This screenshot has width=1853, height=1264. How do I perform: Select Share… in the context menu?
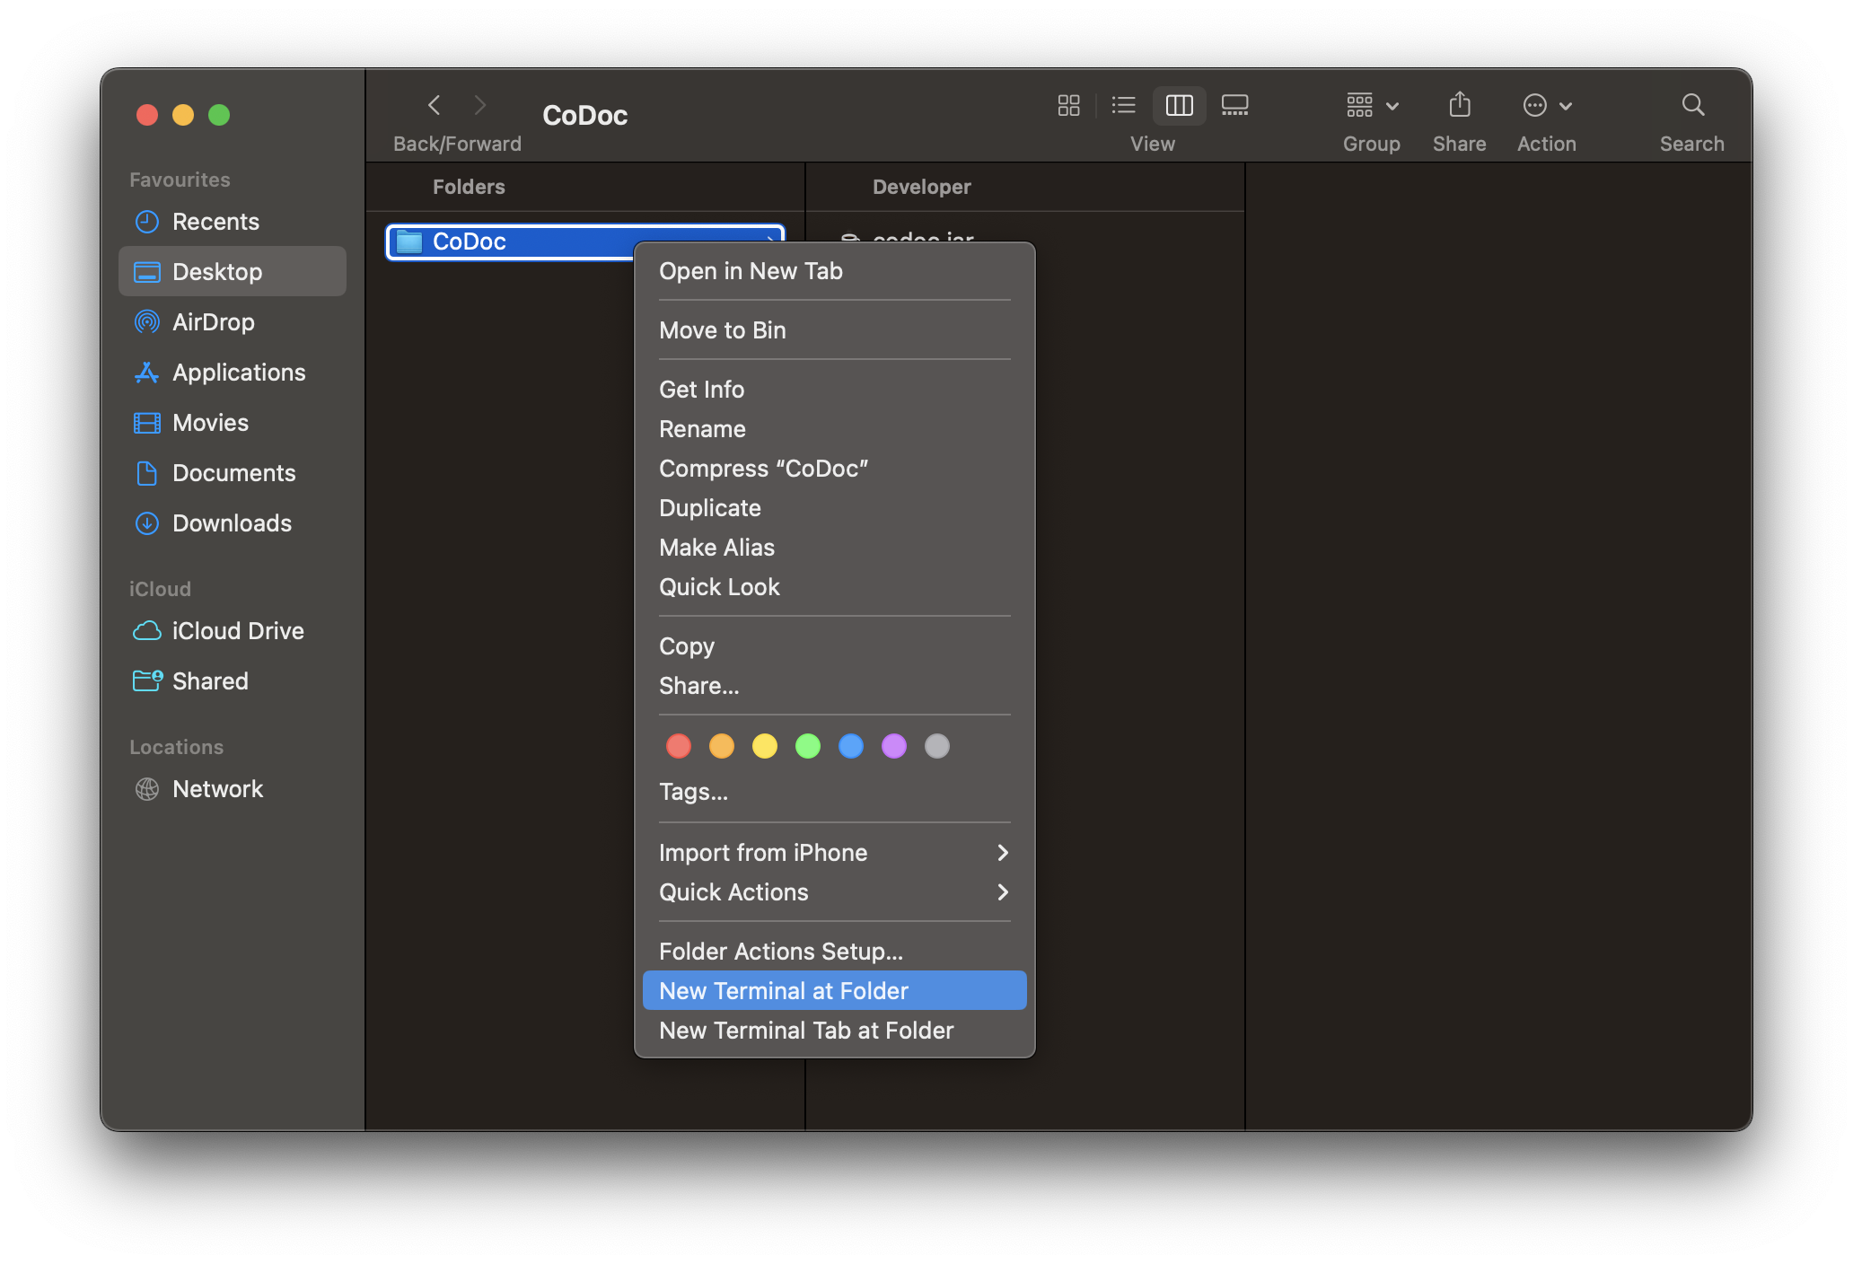pos(834,686)
